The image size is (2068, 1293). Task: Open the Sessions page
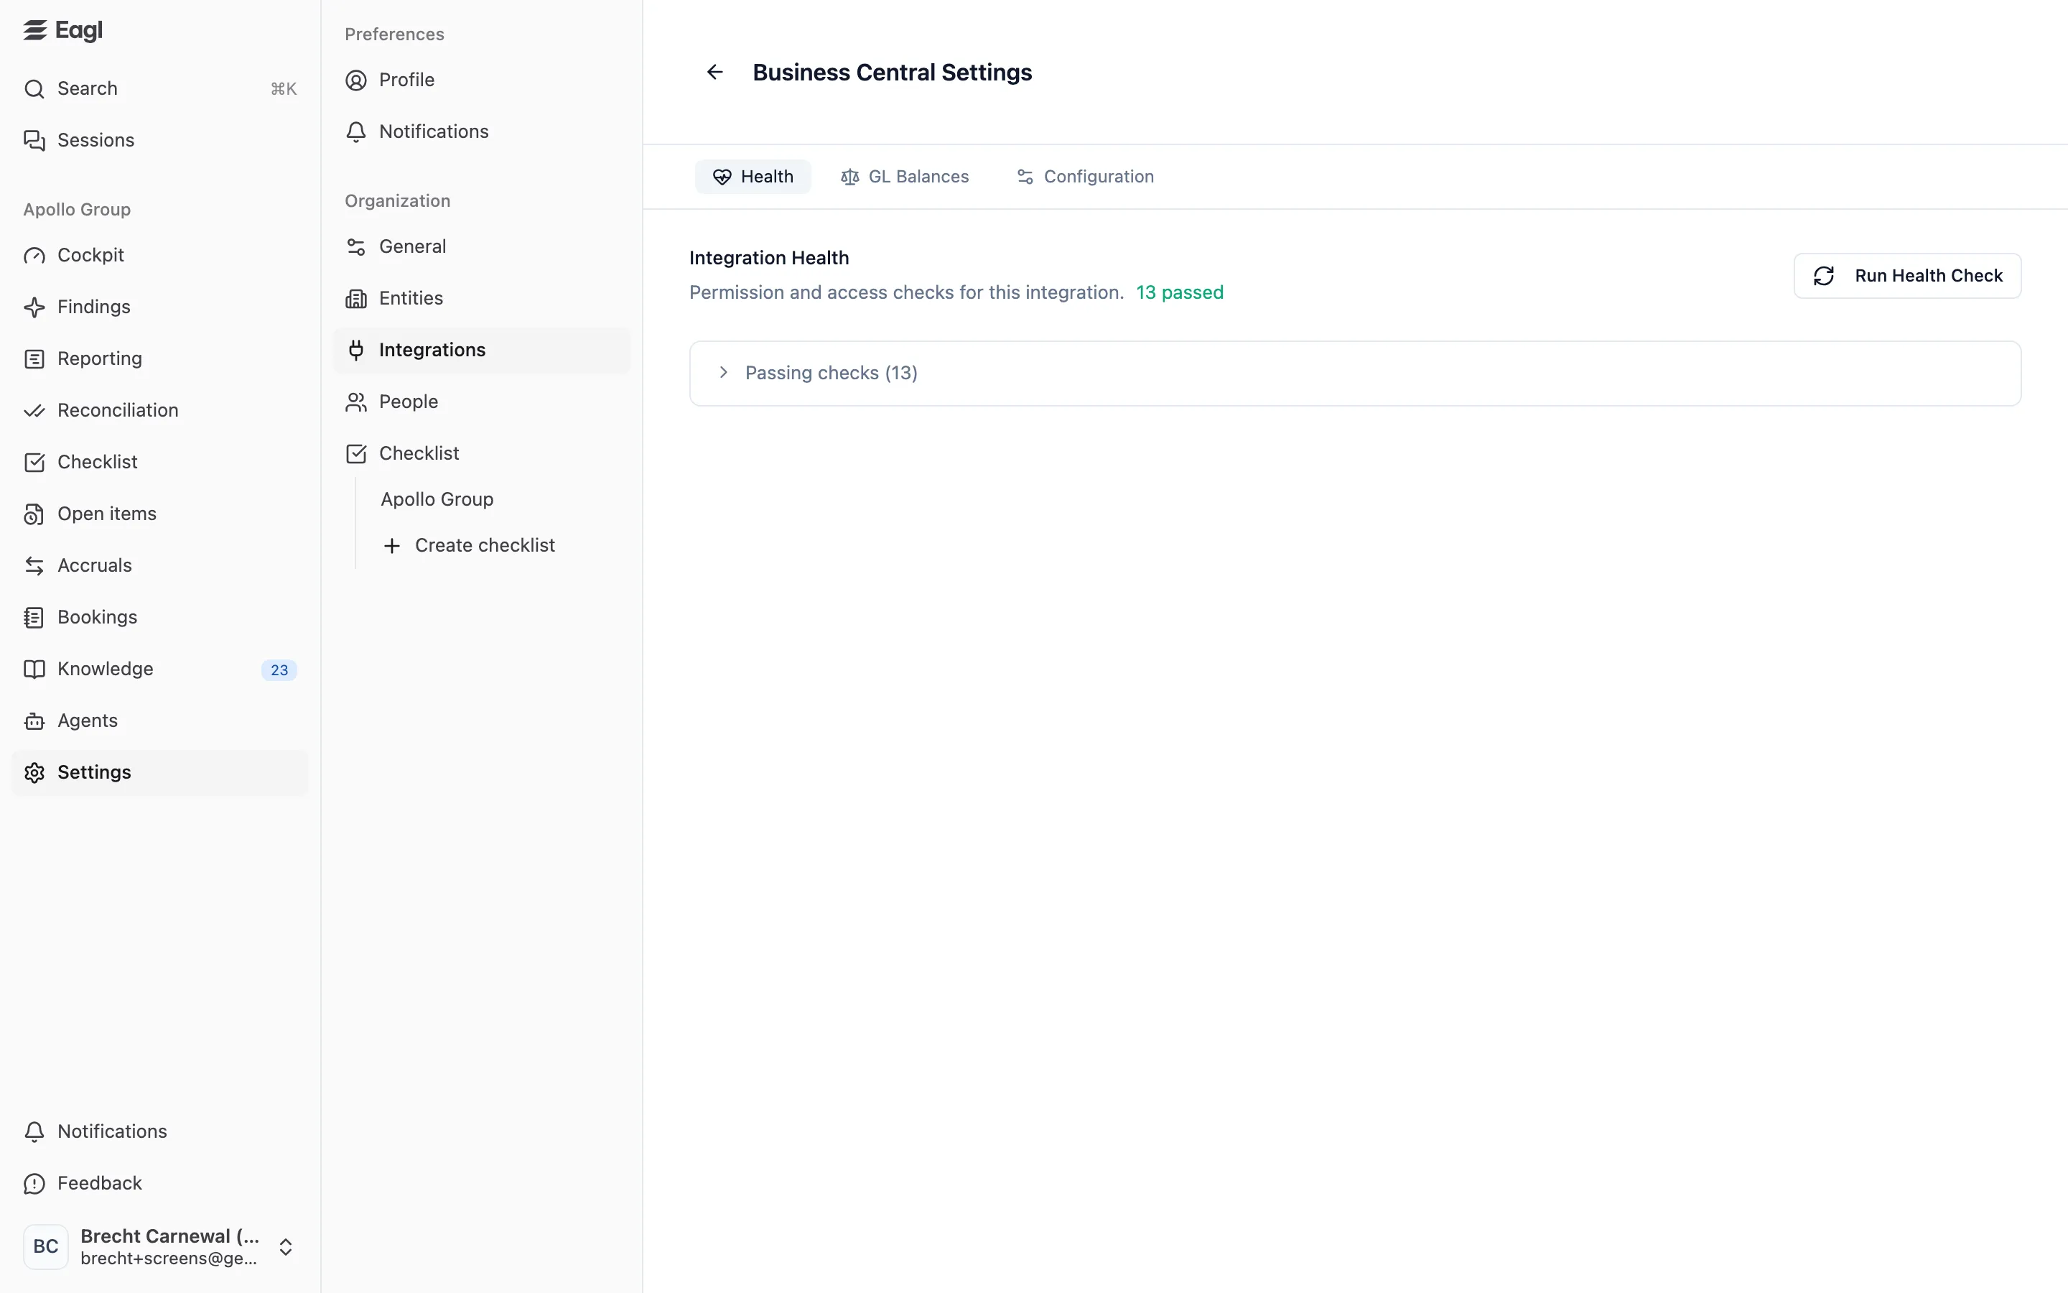160,140
